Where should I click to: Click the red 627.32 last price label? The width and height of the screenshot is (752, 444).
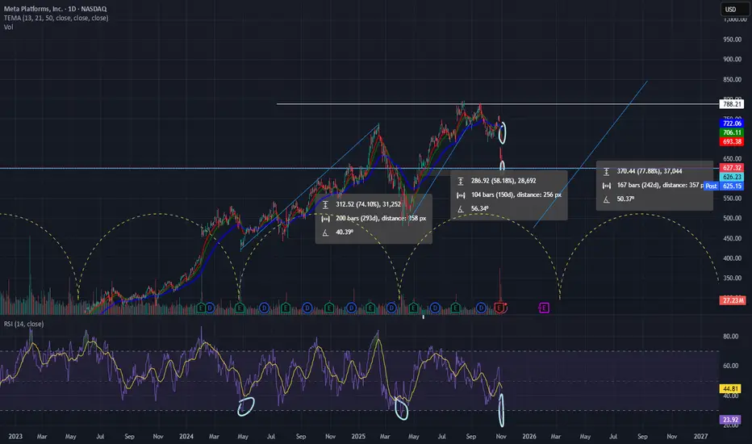(732, 168)
